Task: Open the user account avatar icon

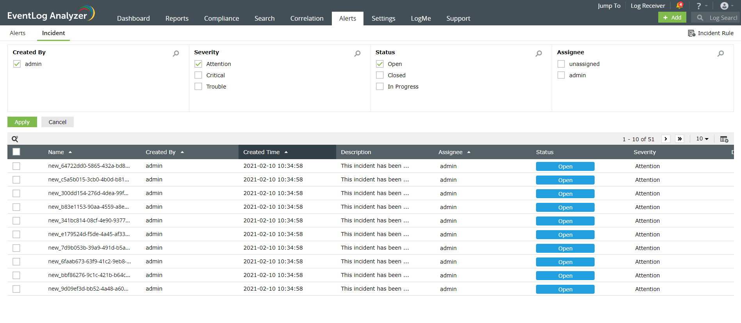Action: coord(724,6)
